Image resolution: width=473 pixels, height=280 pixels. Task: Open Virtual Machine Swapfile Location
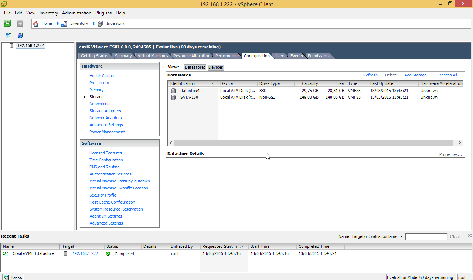click(119, 188)
